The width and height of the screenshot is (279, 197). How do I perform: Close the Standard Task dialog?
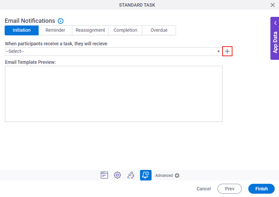[273, 5]
